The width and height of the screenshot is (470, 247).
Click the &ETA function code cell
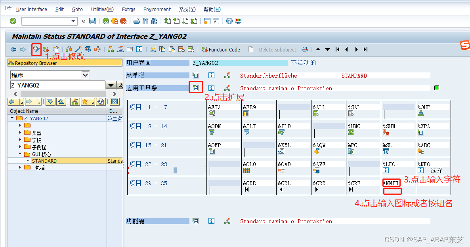tap(224, 107)
